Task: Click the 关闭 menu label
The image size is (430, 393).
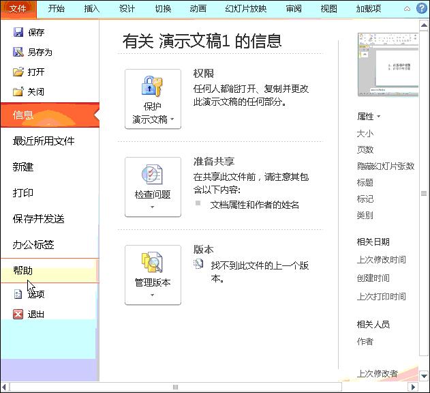Action: (x=36, y=91)
